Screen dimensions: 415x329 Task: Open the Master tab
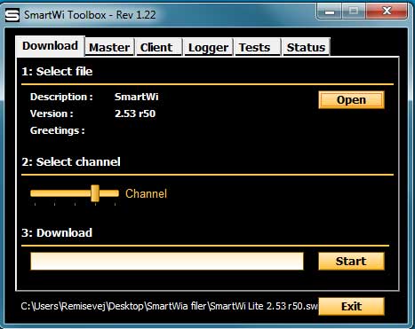tap(109, 47)
